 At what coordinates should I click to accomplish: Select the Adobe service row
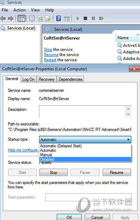click(128, 58)
